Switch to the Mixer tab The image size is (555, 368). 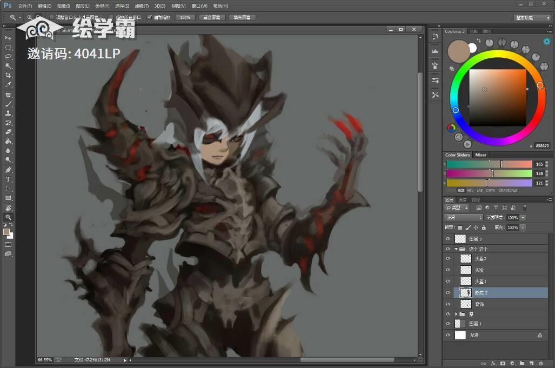coord(480,155)
